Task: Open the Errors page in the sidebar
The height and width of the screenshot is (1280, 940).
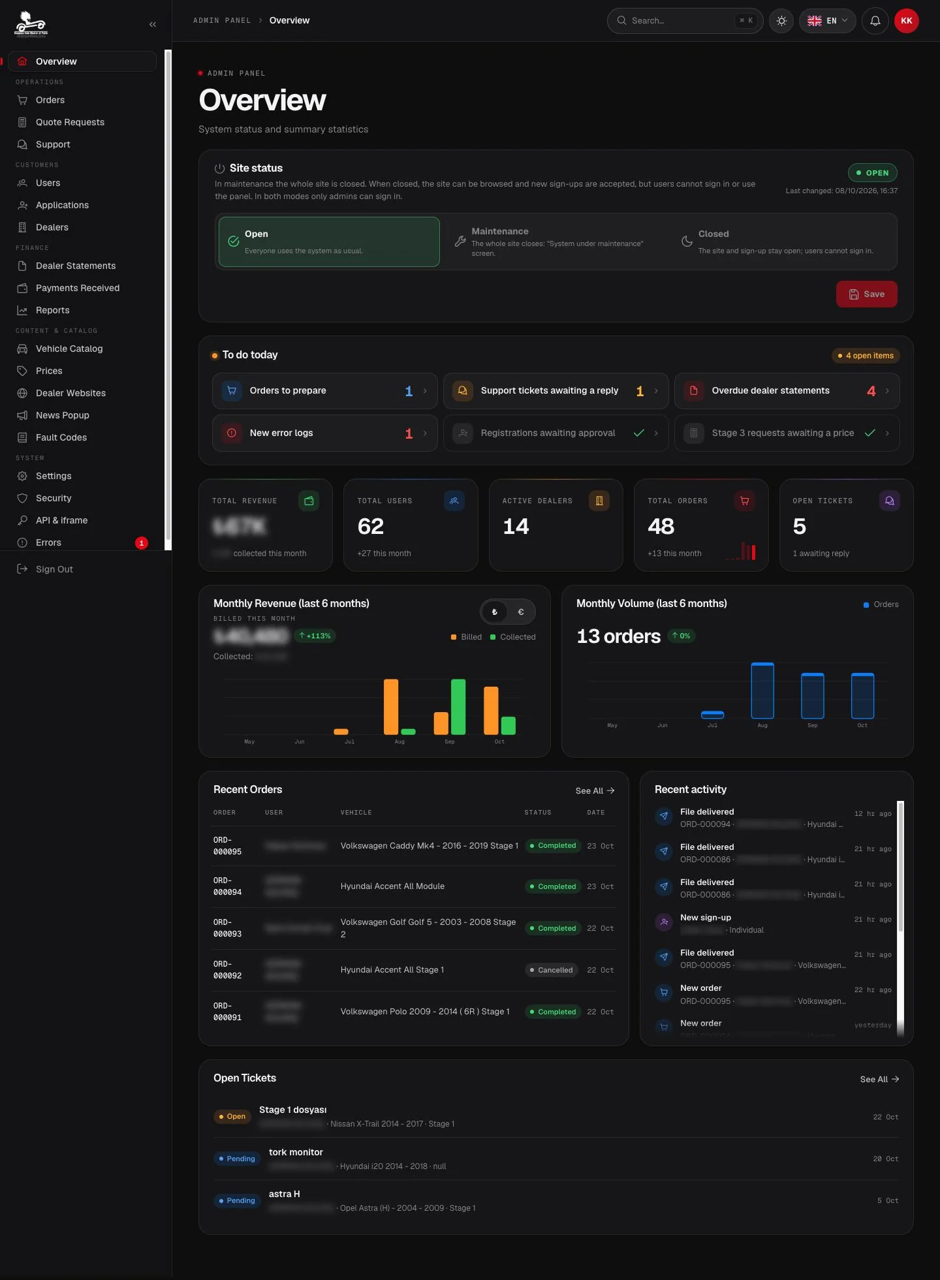Action: coord(82,542)
